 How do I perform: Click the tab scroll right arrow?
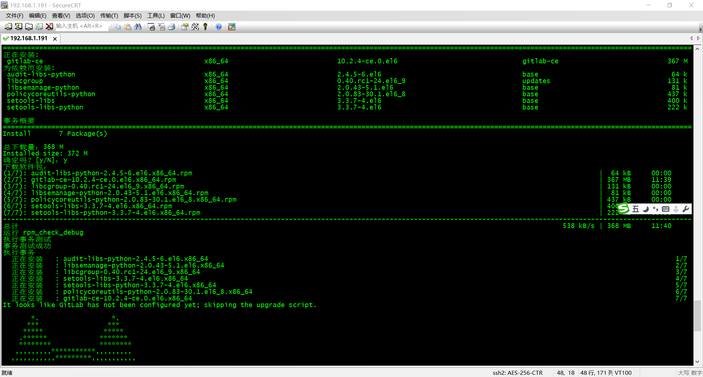click(x=698, y=38)
